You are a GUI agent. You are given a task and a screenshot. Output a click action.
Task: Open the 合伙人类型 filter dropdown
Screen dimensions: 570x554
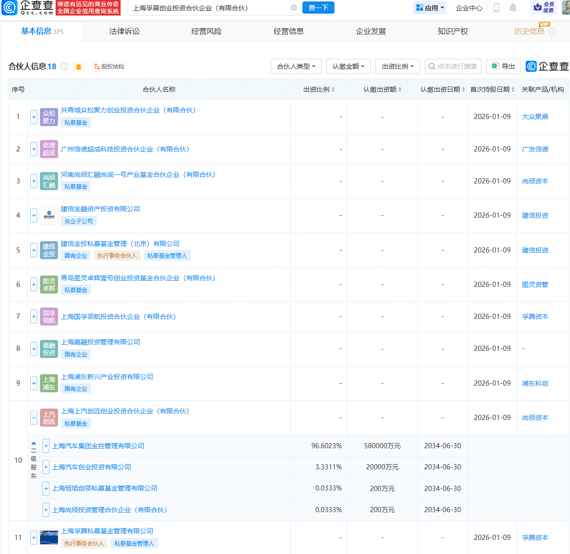(296, 66)
